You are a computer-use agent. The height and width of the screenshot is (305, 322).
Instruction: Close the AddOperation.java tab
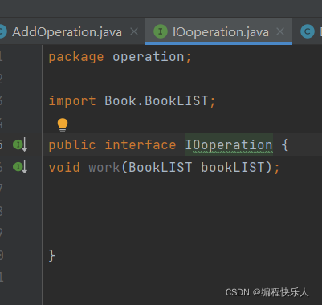tap(134, 31)
